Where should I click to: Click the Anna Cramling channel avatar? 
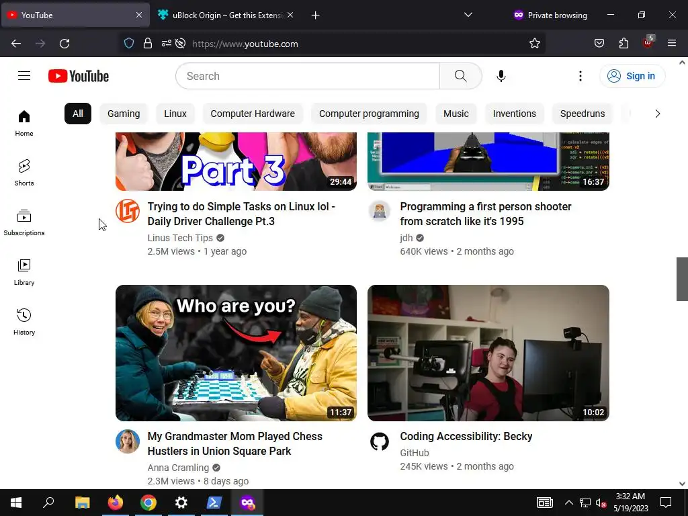click(128, 441)
